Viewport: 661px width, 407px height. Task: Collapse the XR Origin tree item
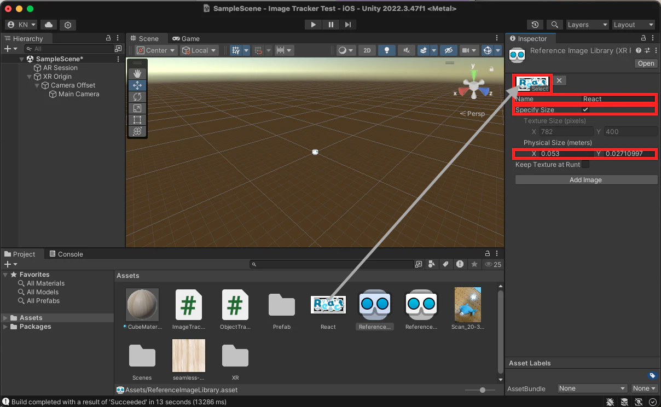coord(30,77)
